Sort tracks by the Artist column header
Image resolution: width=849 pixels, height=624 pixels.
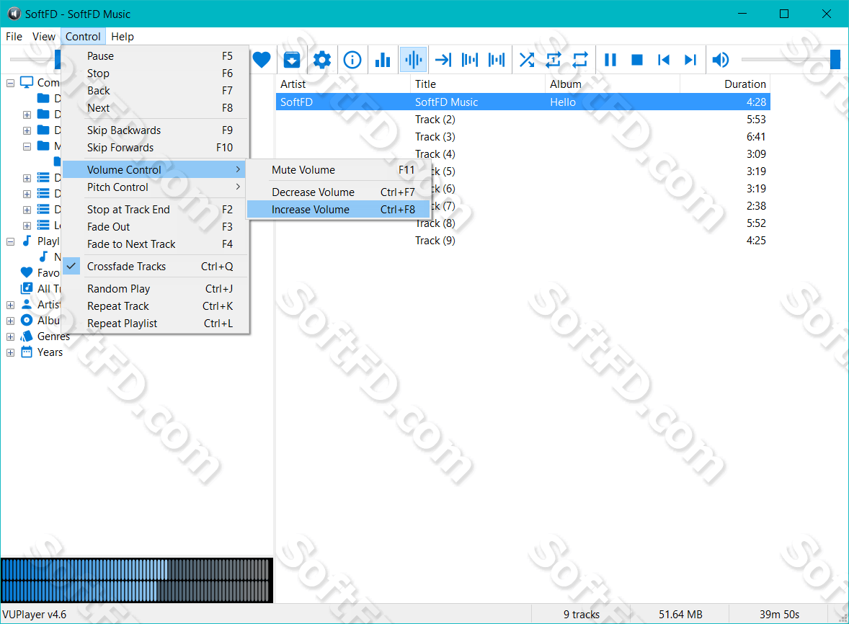[x=343, y=84]
